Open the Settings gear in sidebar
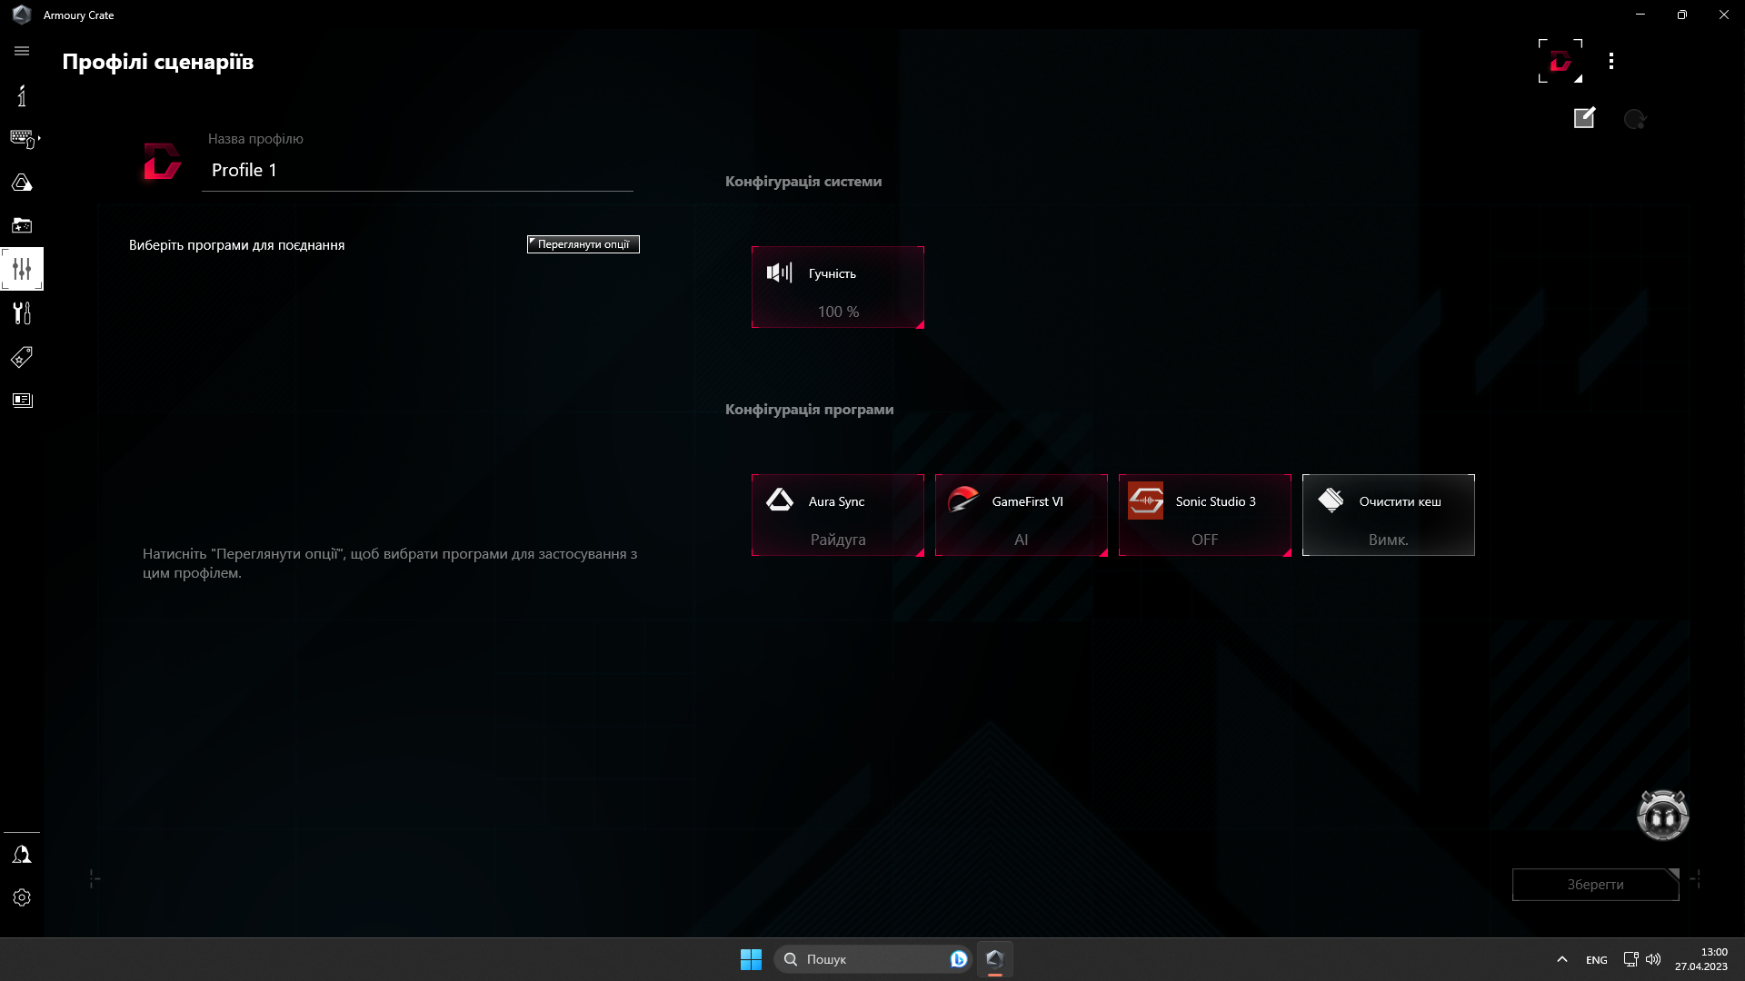 click(22, 897)
